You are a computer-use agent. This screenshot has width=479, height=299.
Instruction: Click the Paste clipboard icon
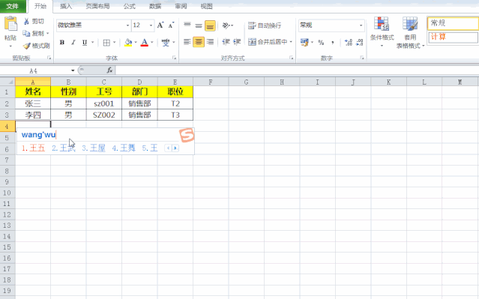[x=10, y=24]
